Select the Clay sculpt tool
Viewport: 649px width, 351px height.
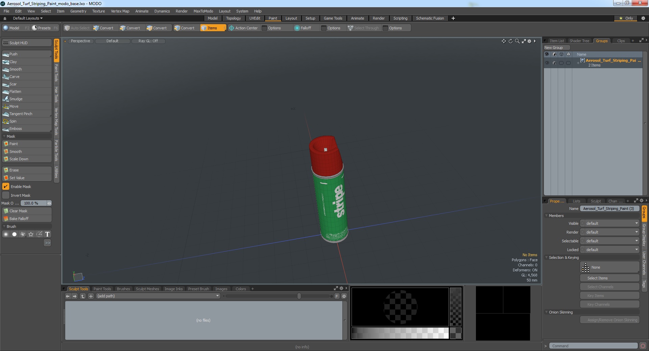27,62
